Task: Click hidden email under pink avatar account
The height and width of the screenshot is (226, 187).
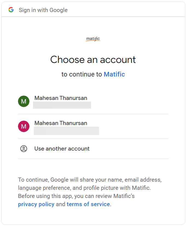Action: [x=66, y=131]
